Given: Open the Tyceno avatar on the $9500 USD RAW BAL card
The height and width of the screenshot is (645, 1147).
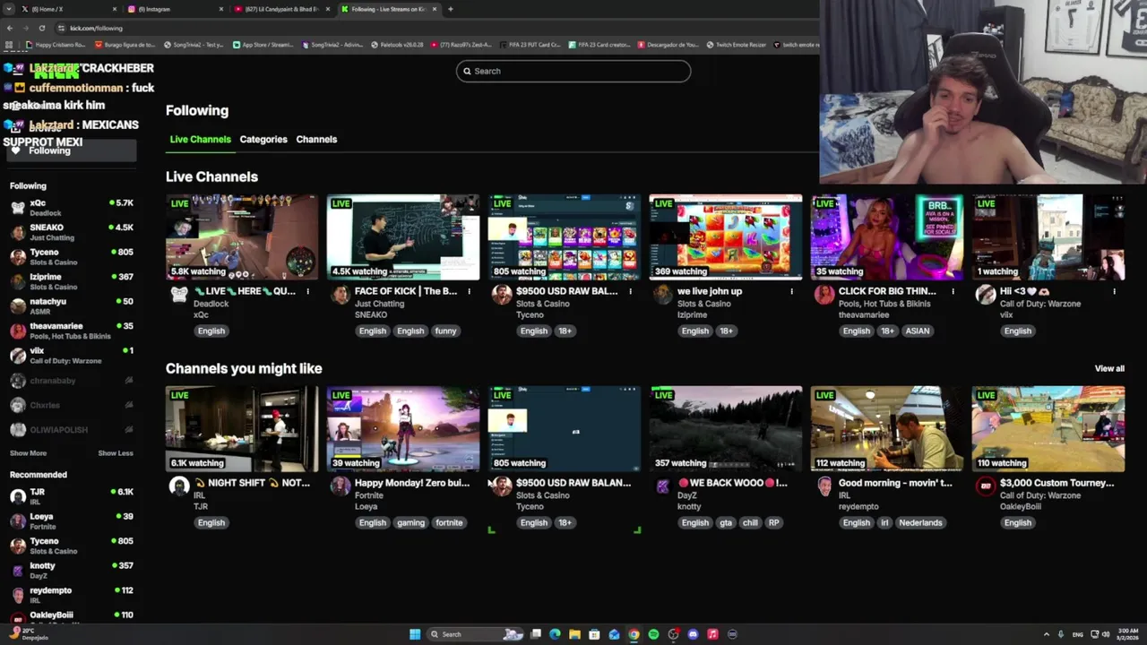Looking at the screenshot, I should coord(502,295).
